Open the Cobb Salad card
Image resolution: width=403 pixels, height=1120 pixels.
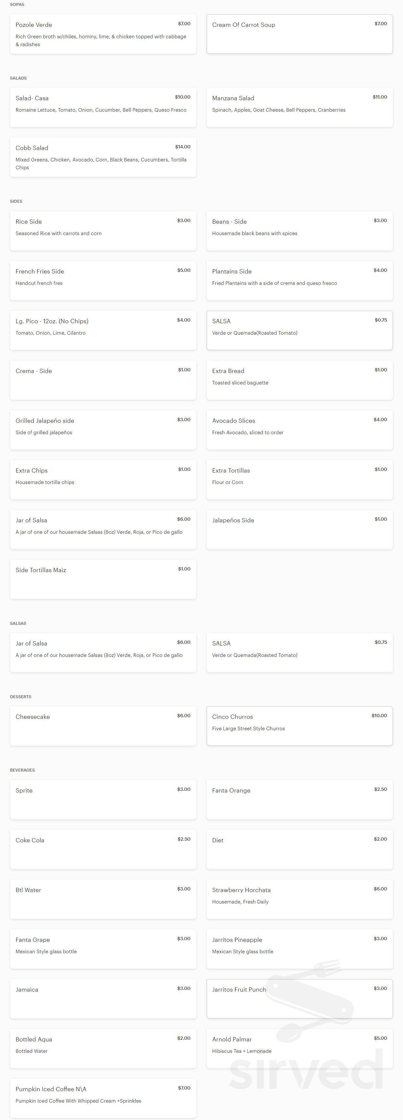pos(103,158)
